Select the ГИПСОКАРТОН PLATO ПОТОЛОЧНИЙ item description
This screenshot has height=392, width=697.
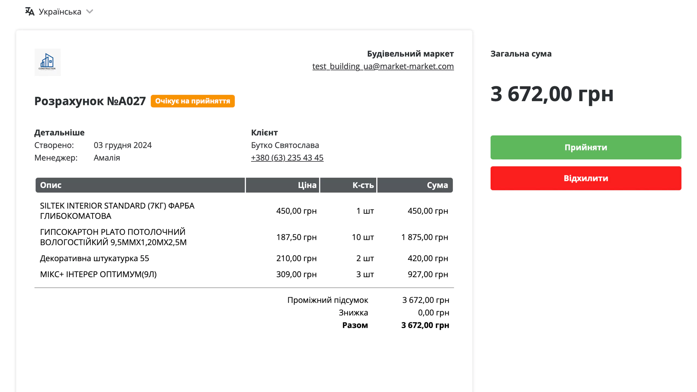pyautogui.click(x=113, y=237)
